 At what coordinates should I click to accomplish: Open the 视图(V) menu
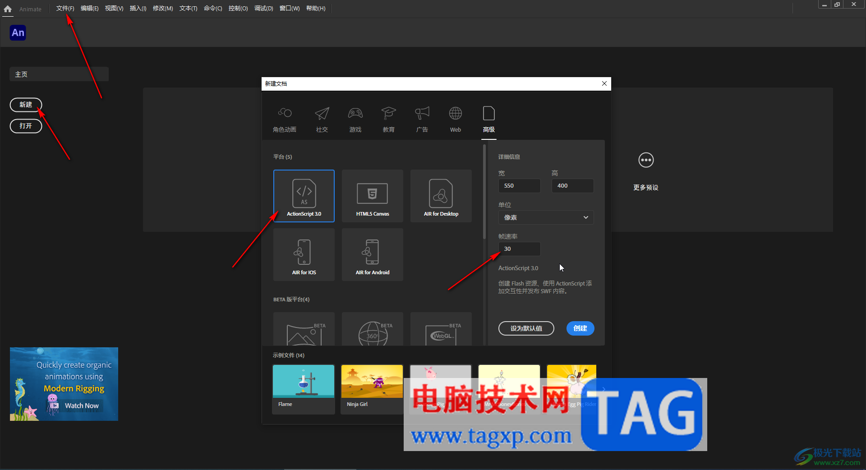pos(114,9)
